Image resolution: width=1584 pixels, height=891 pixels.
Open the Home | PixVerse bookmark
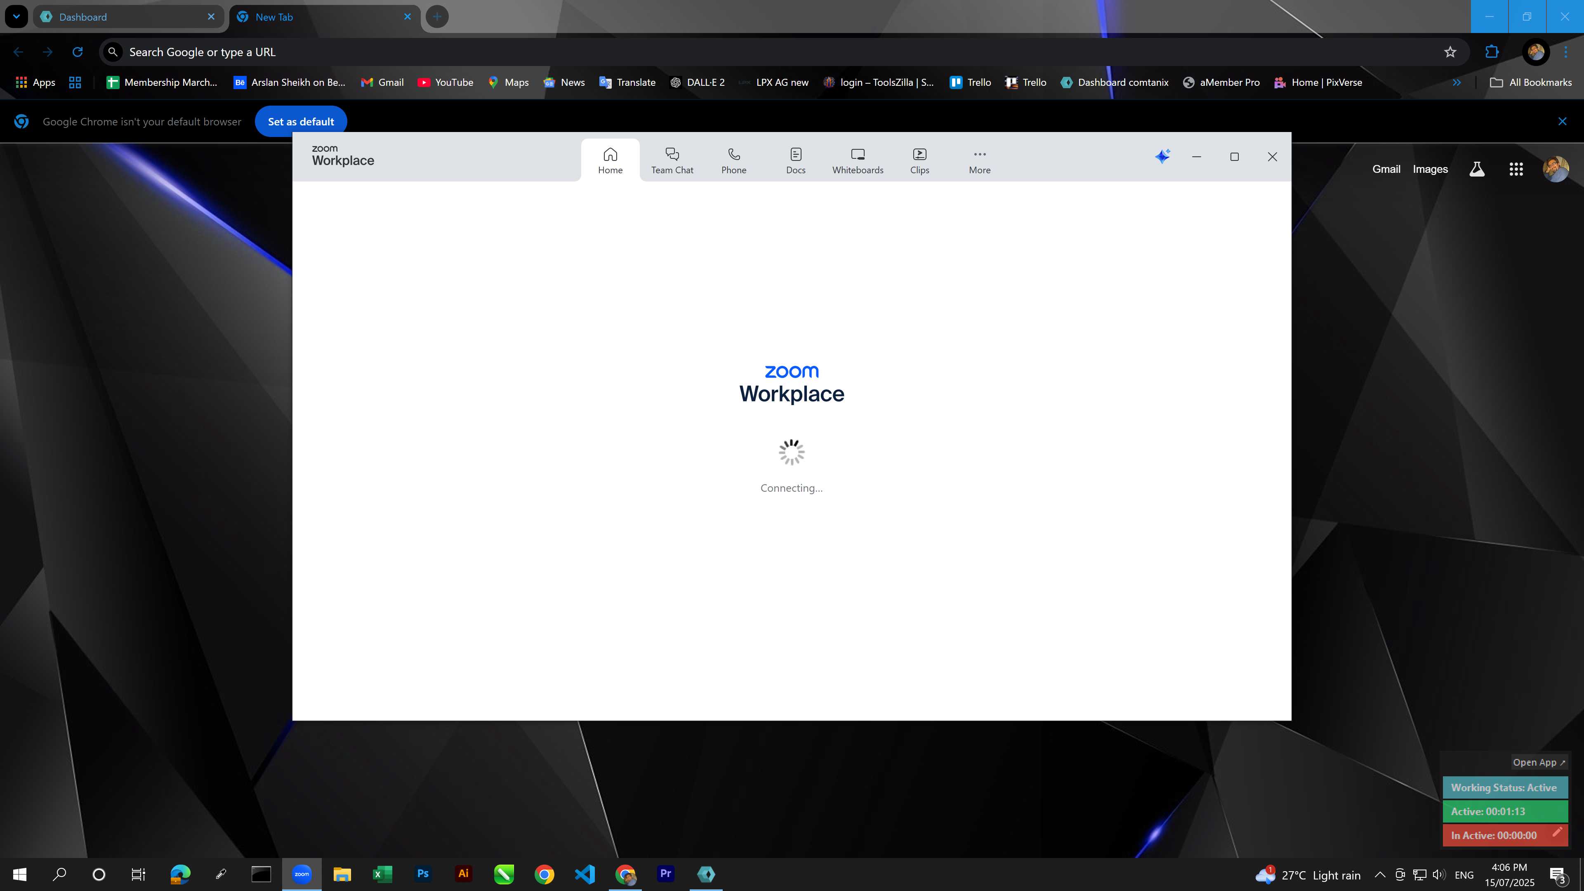[1318, 82]
